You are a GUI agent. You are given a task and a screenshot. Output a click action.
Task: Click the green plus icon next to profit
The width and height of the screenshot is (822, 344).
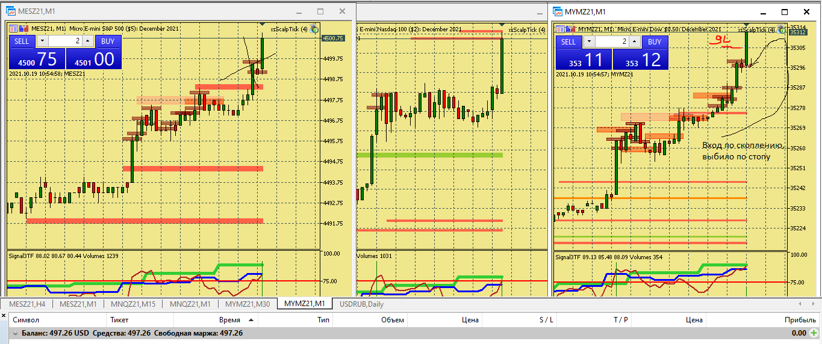click(x=814, y=333)
